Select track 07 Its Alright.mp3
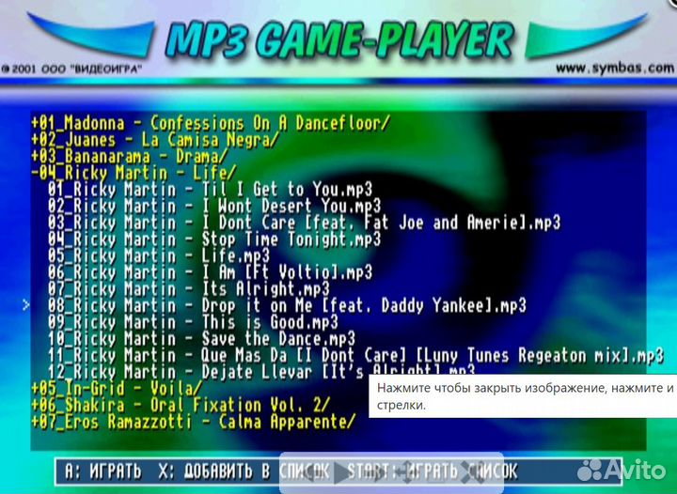The height and width of the screenshot is (494, 677). click(189, 289)
